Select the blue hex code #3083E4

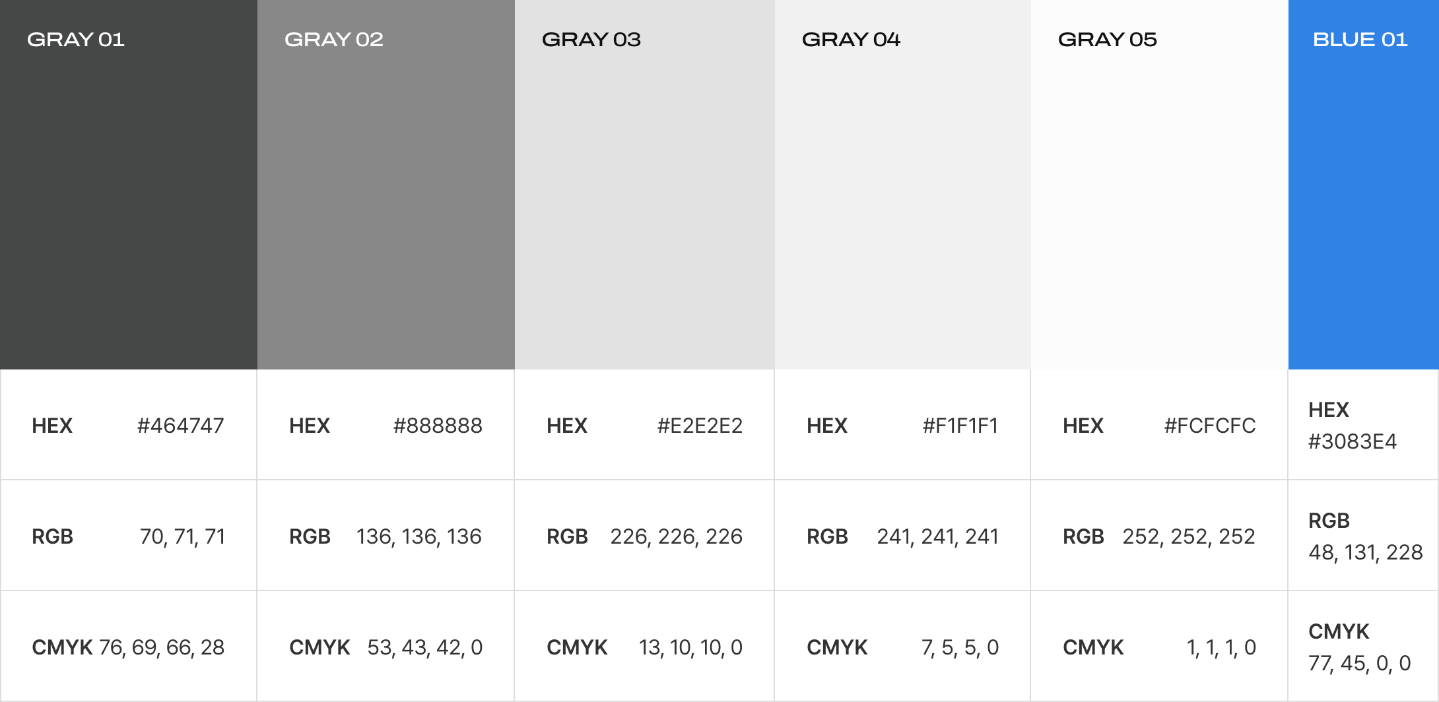click(1353, 441)
